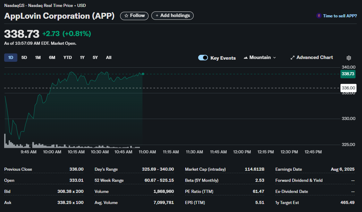The width and height of the screenshot is (362, 212).
Task: Select the 1D time range tab
Action: [11, 58]
